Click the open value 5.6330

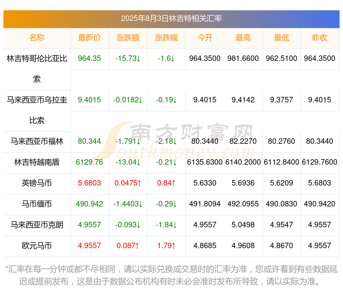(205, 183)
